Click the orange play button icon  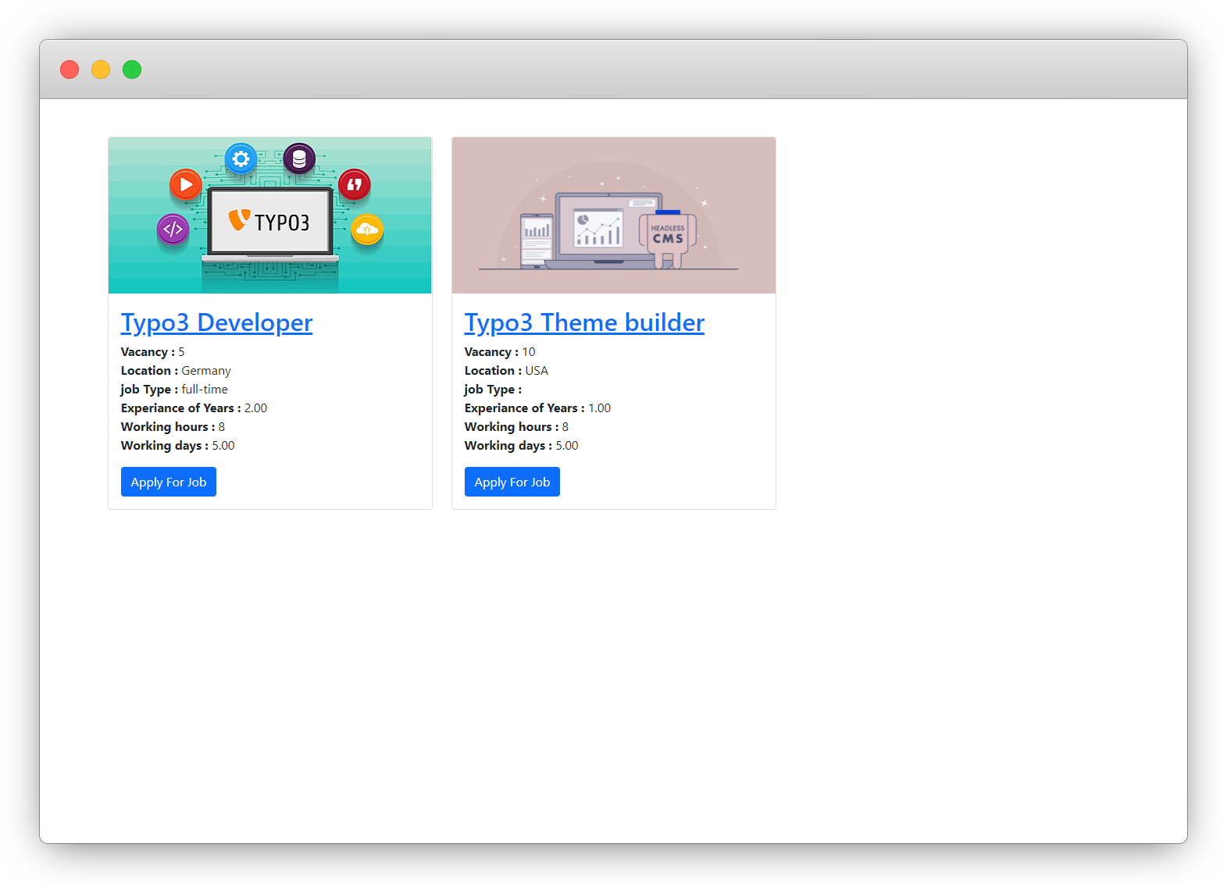186,185
